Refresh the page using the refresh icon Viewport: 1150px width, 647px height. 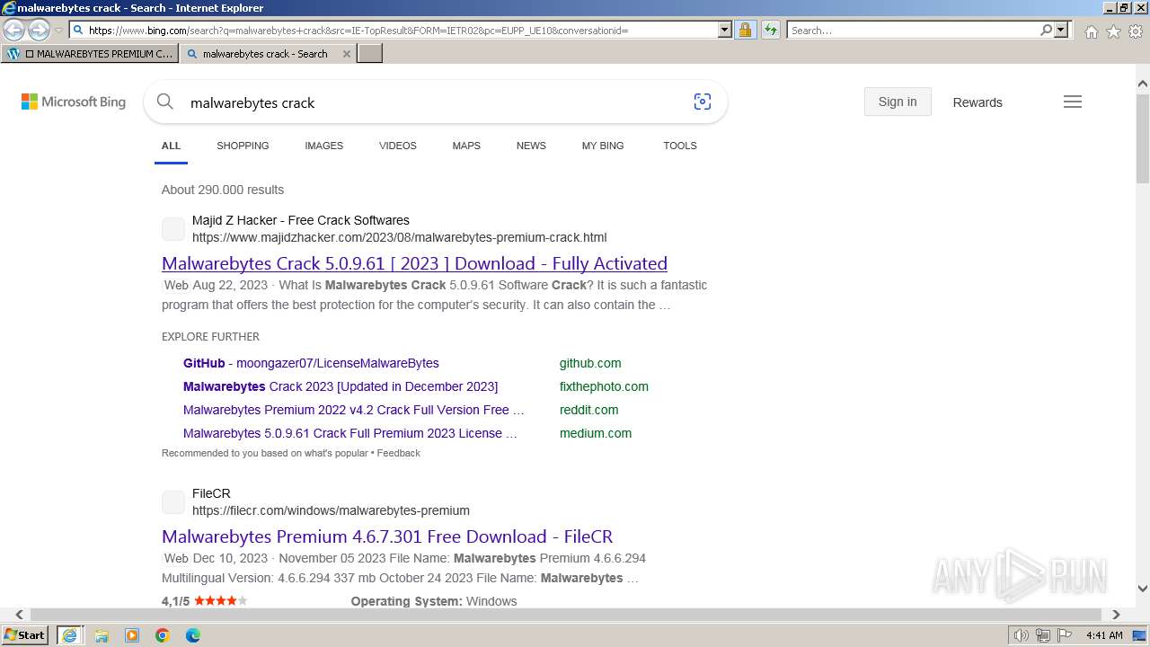[x=771, y=30]
